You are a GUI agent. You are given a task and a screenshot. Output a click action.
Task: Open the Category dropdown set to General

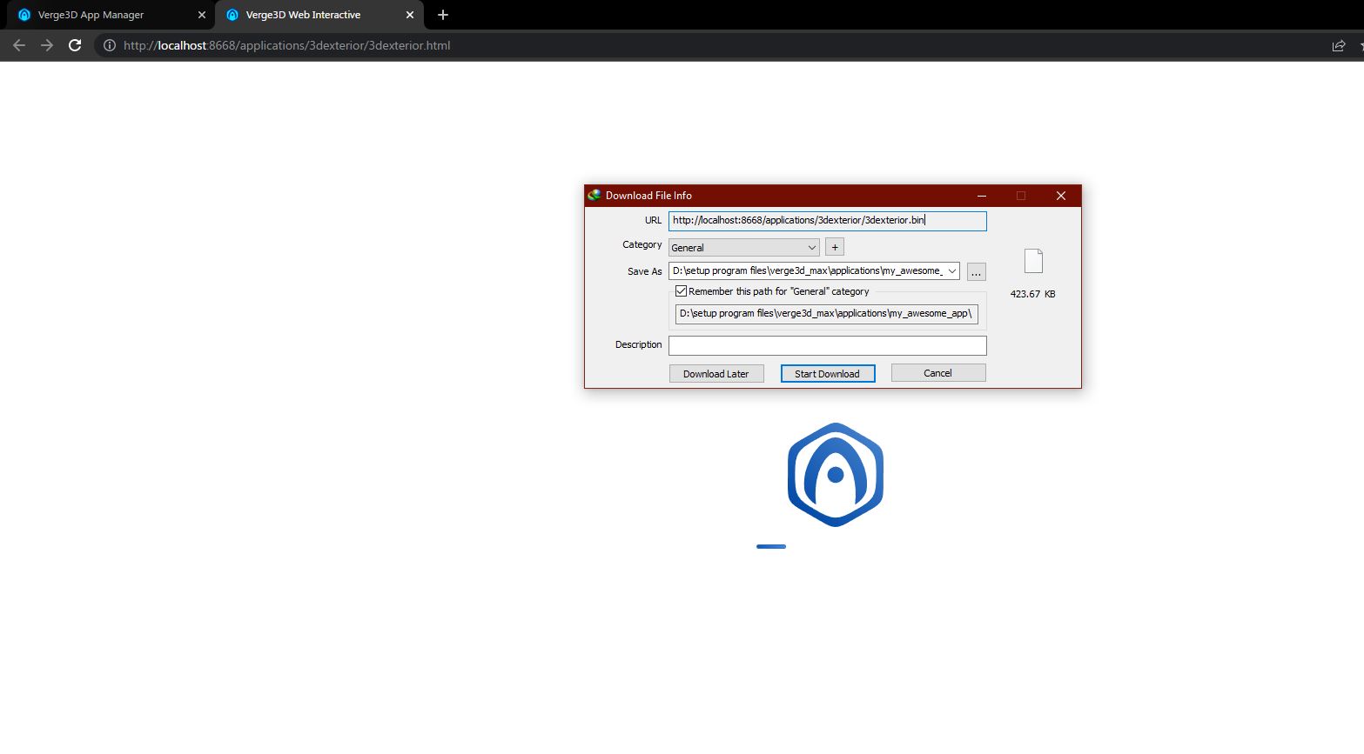point(744,248)
